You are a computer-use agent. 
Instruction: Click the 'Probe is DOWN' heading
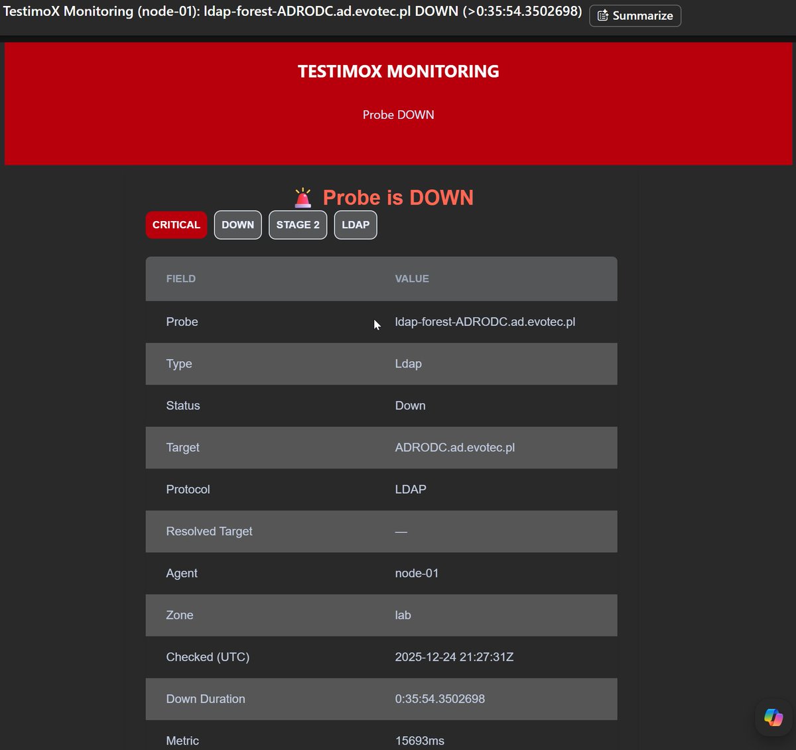(398, 198)
